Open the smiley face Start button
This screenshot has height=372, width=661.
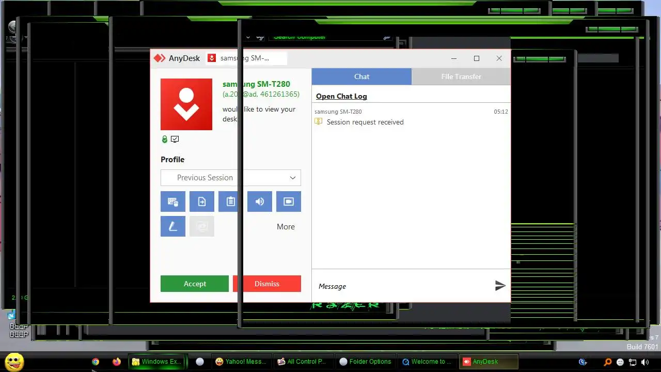pos(14,361)
